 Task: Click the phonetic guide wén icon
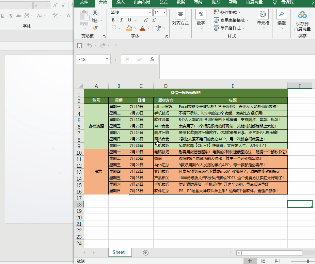pyautogui.click(x=158, y=28)
